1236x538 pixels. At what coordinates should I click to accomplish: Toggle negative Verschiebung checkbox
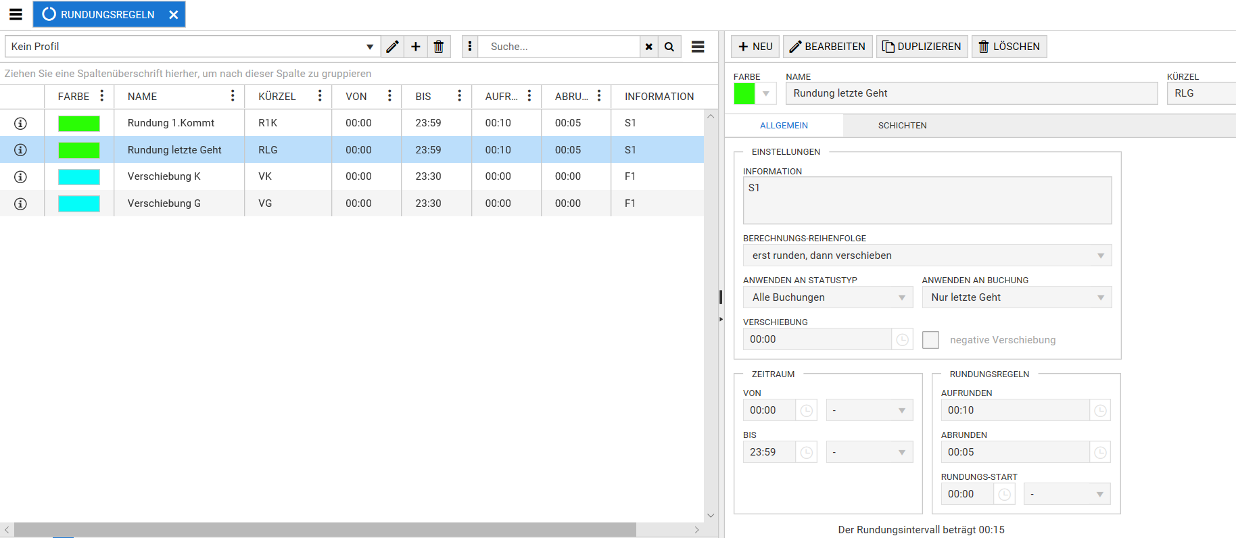930,340
